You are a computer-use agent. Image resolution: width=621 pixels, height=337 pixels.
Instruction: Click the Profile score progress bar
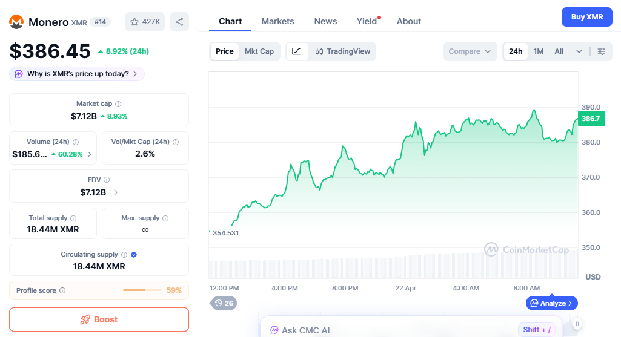pyautogui.click(x=142, y=290)
